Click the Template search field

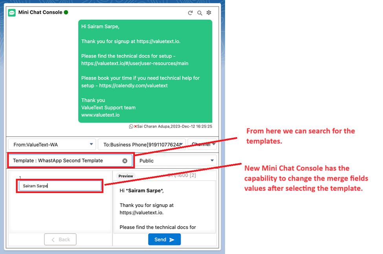tap(65, 161)
